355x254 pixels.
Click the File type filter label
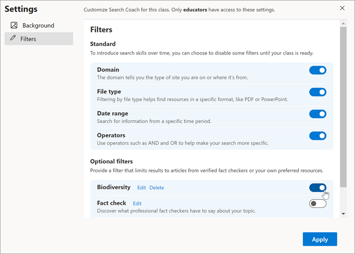tap(109, 91)
